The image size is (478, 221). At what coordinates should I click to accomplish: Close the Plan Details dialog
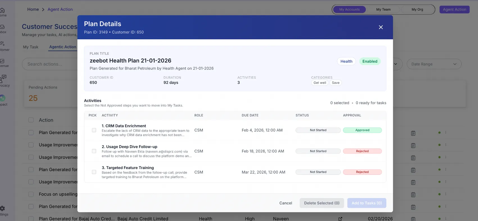click(381, 27)
